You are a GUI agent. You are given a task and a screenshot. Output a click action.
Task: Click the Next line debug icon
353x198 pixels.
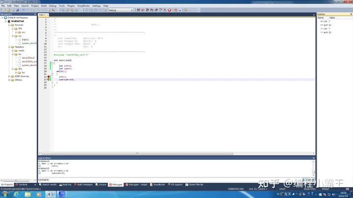click(148, 10)
